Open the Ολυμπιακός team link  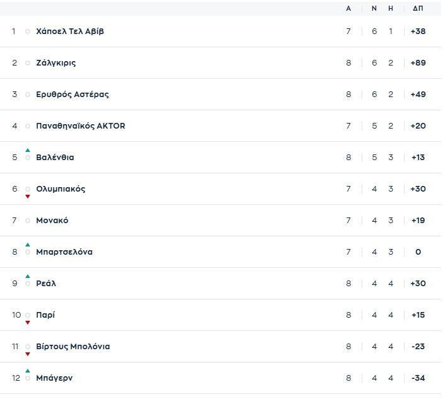tap(60, 189)
